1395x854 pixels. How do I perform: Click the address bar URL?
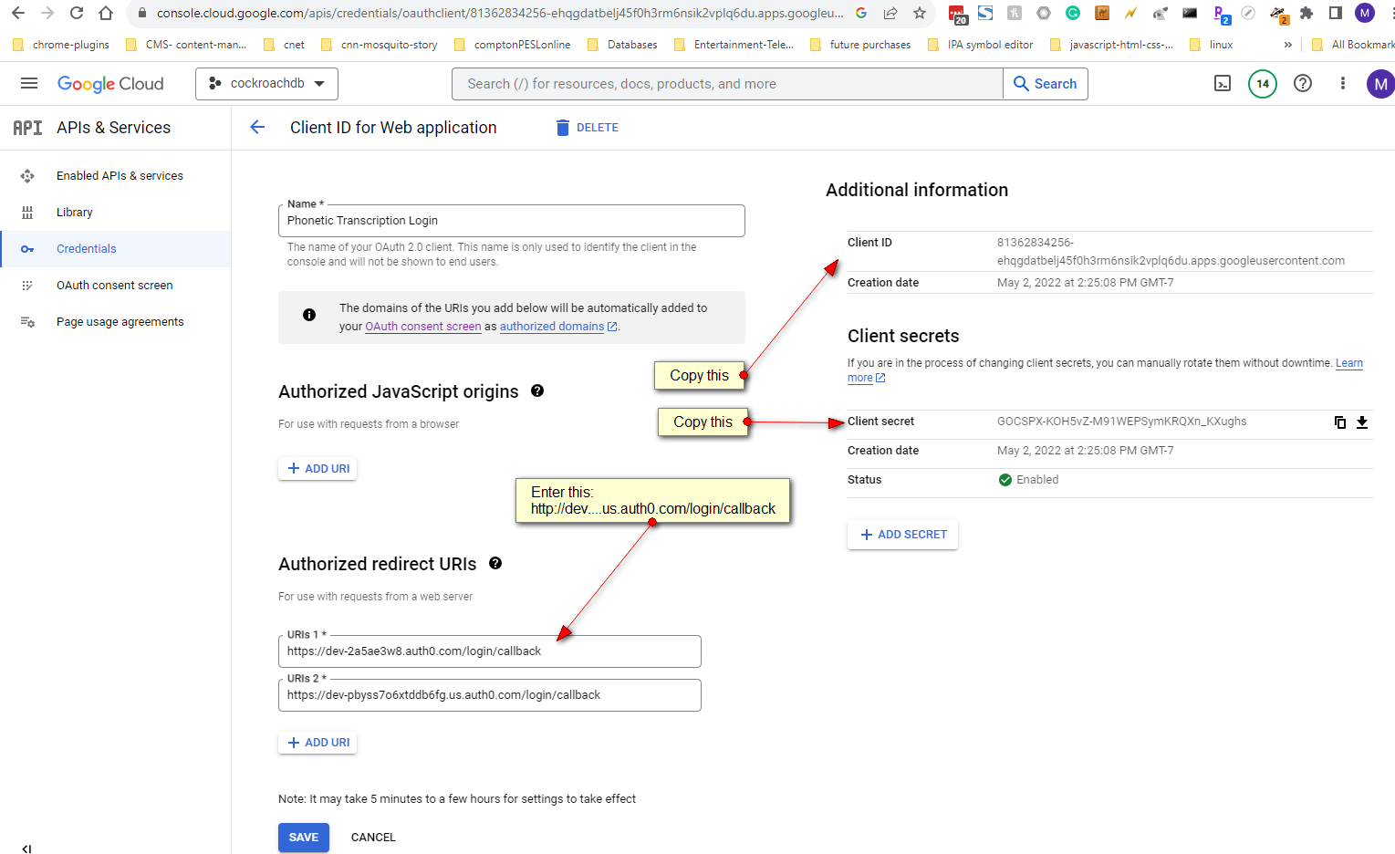pyautogui.click(x=500, y=13)
